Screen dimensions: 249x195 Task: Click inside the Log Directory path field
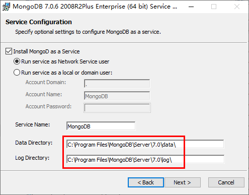(145, 159)
